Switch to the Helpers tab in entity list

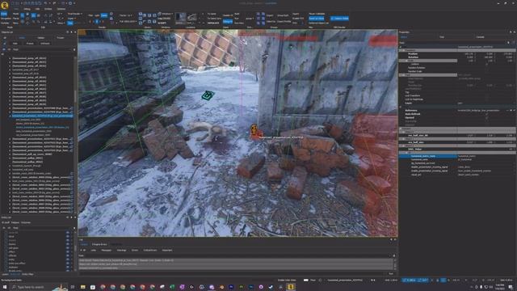tap(15, 223)
